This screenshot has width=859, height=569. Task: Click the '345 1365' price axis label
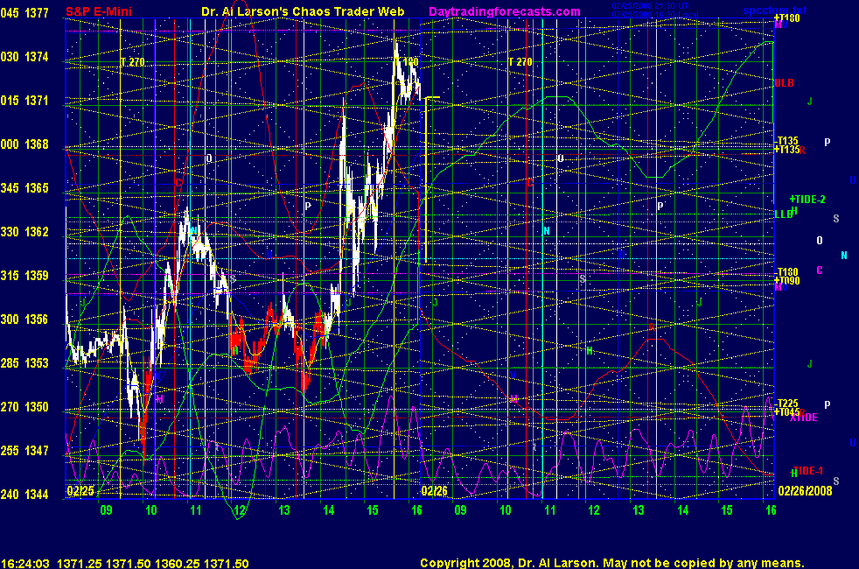click(x=24, y=188)
